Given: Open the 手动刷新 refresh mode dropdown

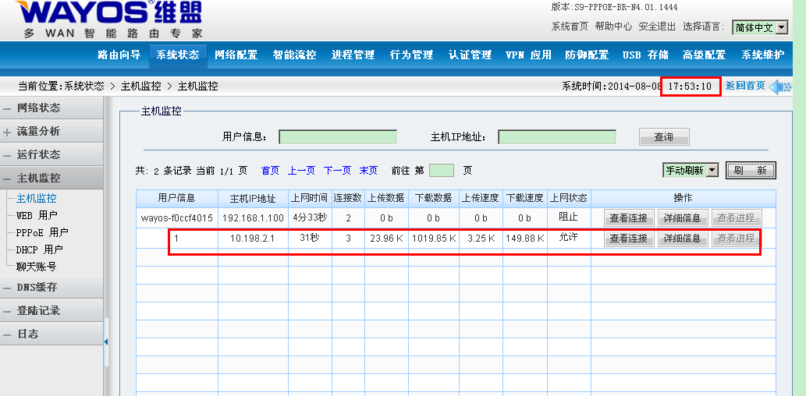Looking at the screenshot, I should tap(690, 171).
